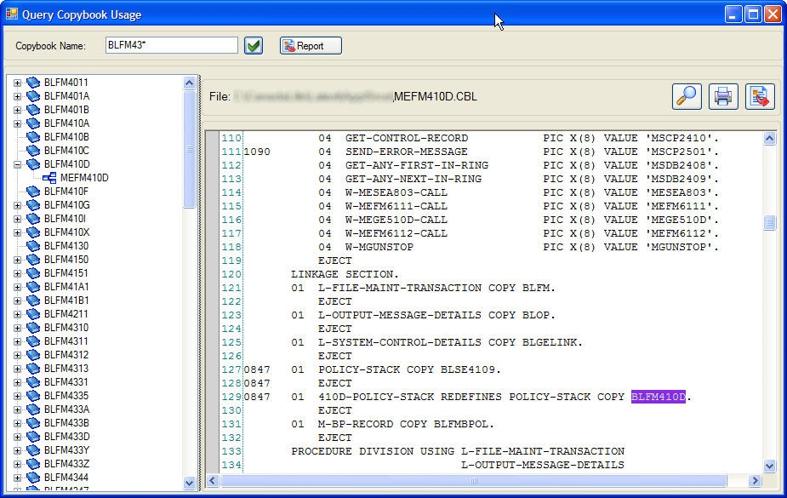Image resolution: width=787 pixels, height=498 pixels.
Task: Expand the BLFM410I tree node
Action: (x=18, y=219)
